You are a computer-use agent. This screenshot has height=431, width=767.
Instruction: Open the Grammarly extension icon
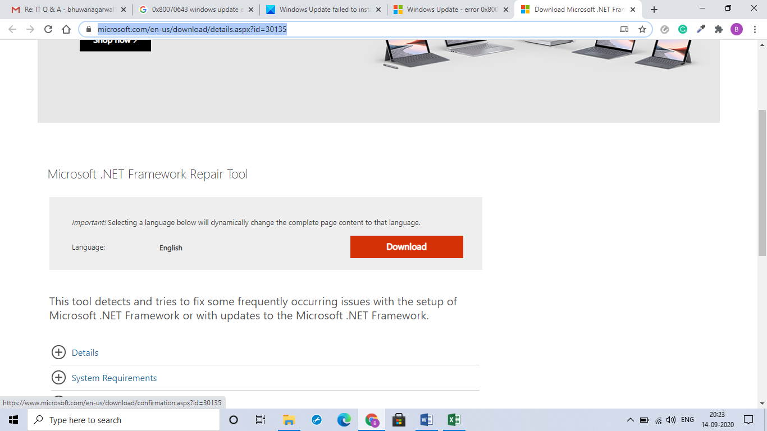683,29
